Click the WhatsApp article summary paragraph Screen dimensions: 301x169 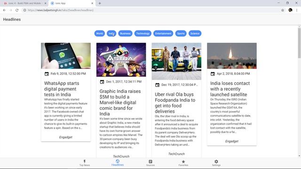click(66, 114)
